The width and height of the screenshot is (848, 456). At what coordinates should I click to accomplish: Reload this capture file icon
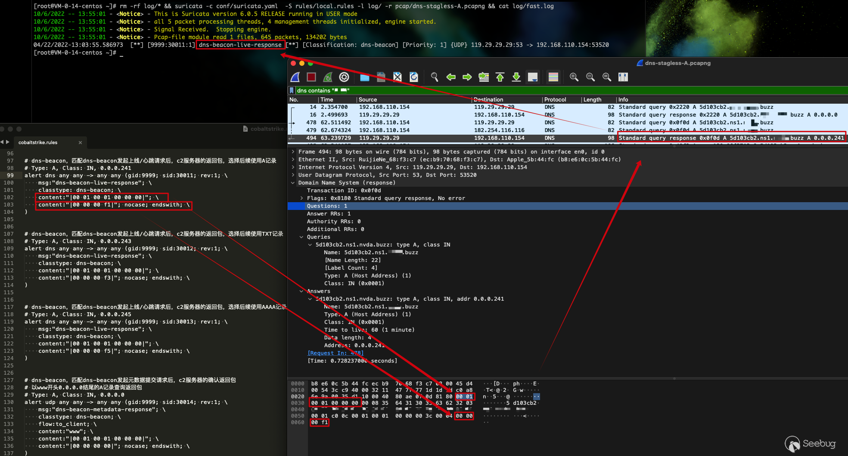(414, 77)
